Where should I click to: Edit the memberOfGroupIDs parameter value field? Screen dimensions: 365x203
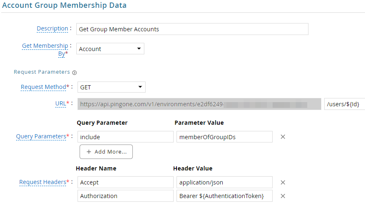click(224, 137)
